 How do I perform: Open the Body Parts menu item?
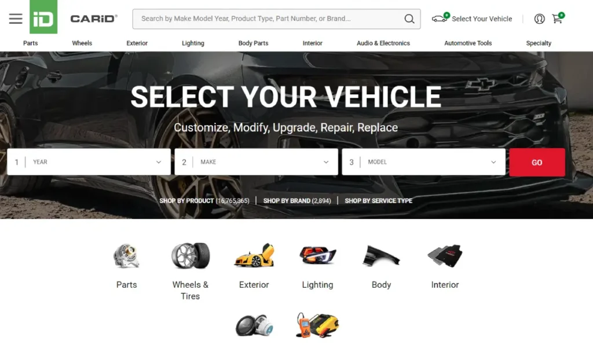tap(253, 43)
